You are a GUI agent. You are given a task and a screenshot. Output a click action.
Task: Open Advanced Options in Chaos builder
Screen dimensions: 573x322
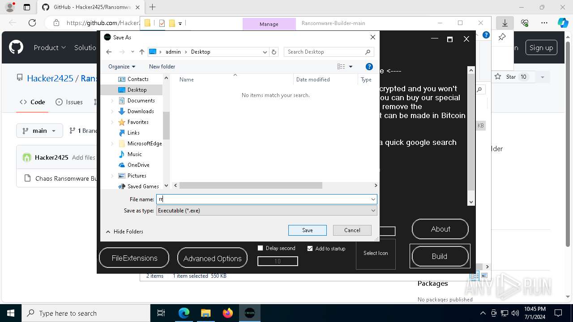[x=212, y=258]
